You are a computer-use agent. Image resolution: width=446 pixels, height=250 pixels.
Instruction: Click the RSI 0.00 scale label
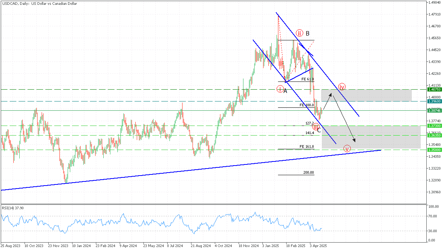pos(432,240)
